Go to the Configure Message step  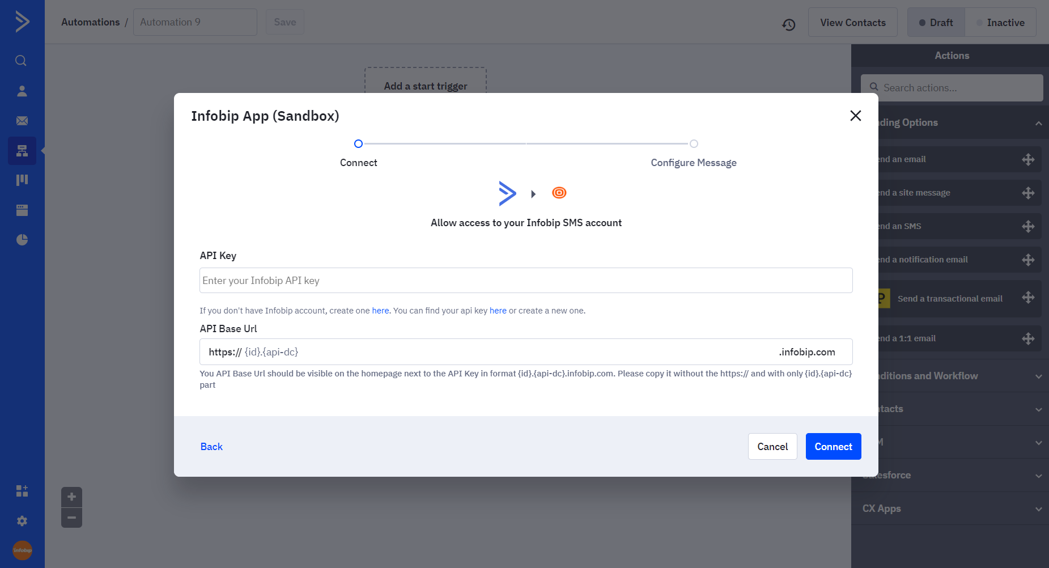(694, 144)
